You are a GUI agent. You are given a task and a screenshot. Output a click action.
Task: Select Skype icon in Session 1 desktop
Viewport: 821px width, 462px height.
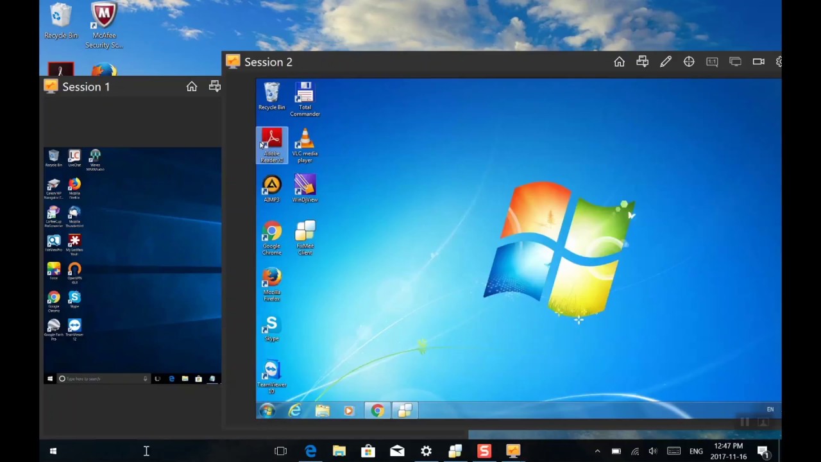tap(74, 300)
